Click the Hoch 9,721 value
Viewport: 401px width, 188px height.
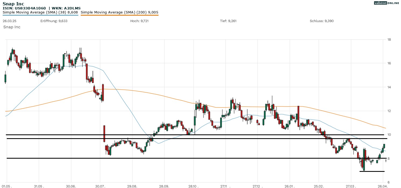tap(139, 21)
